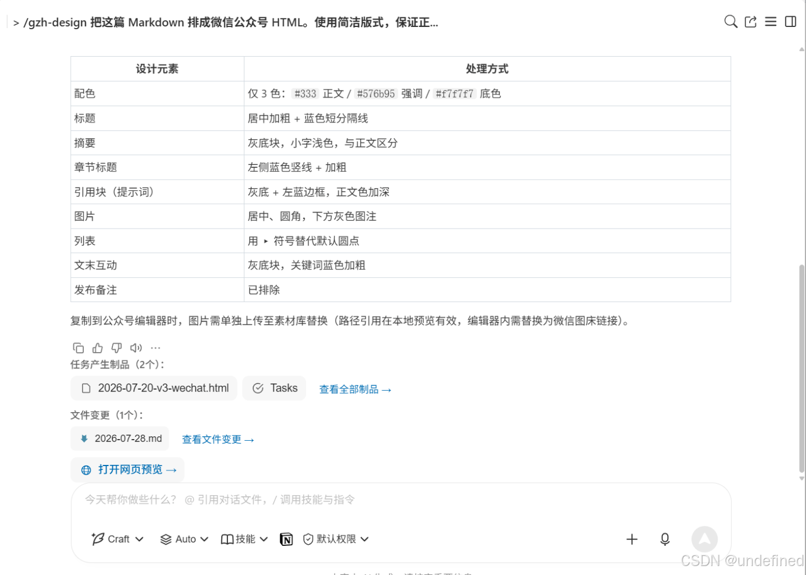This screenshot has height=575, width=806.
Task: Toggle the side panel layout icon
Action: click(790, 22)
